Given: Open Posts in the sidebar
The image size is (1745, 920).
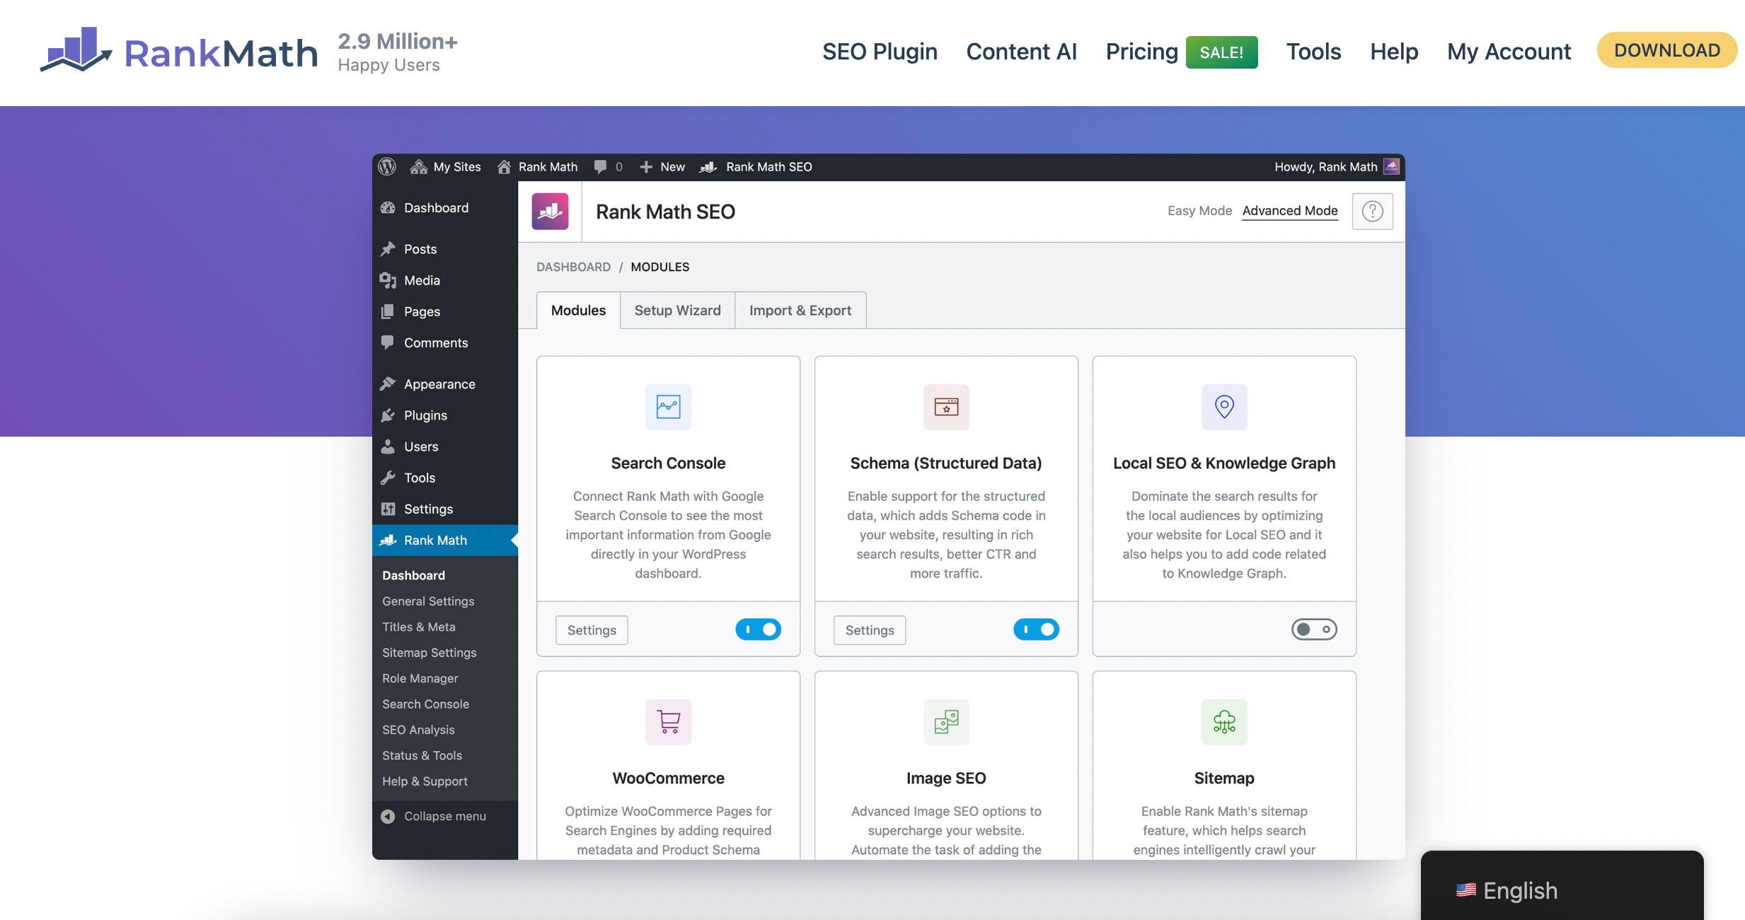Looking at the screenshot, I should (445, 249).
